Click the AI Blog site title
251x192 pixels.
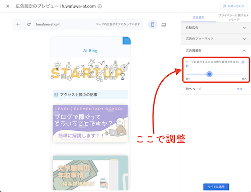point(90,51)
